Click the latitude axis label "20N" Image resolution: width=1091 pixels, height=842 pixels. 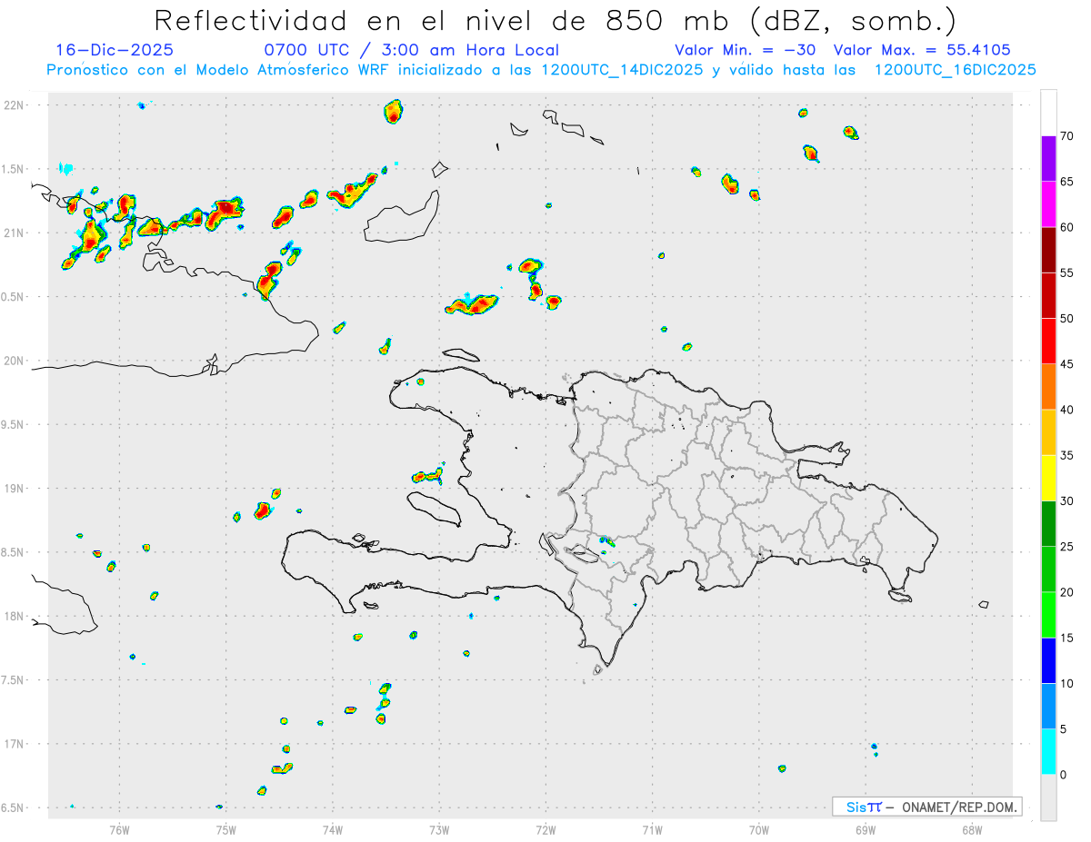[15, 361]
